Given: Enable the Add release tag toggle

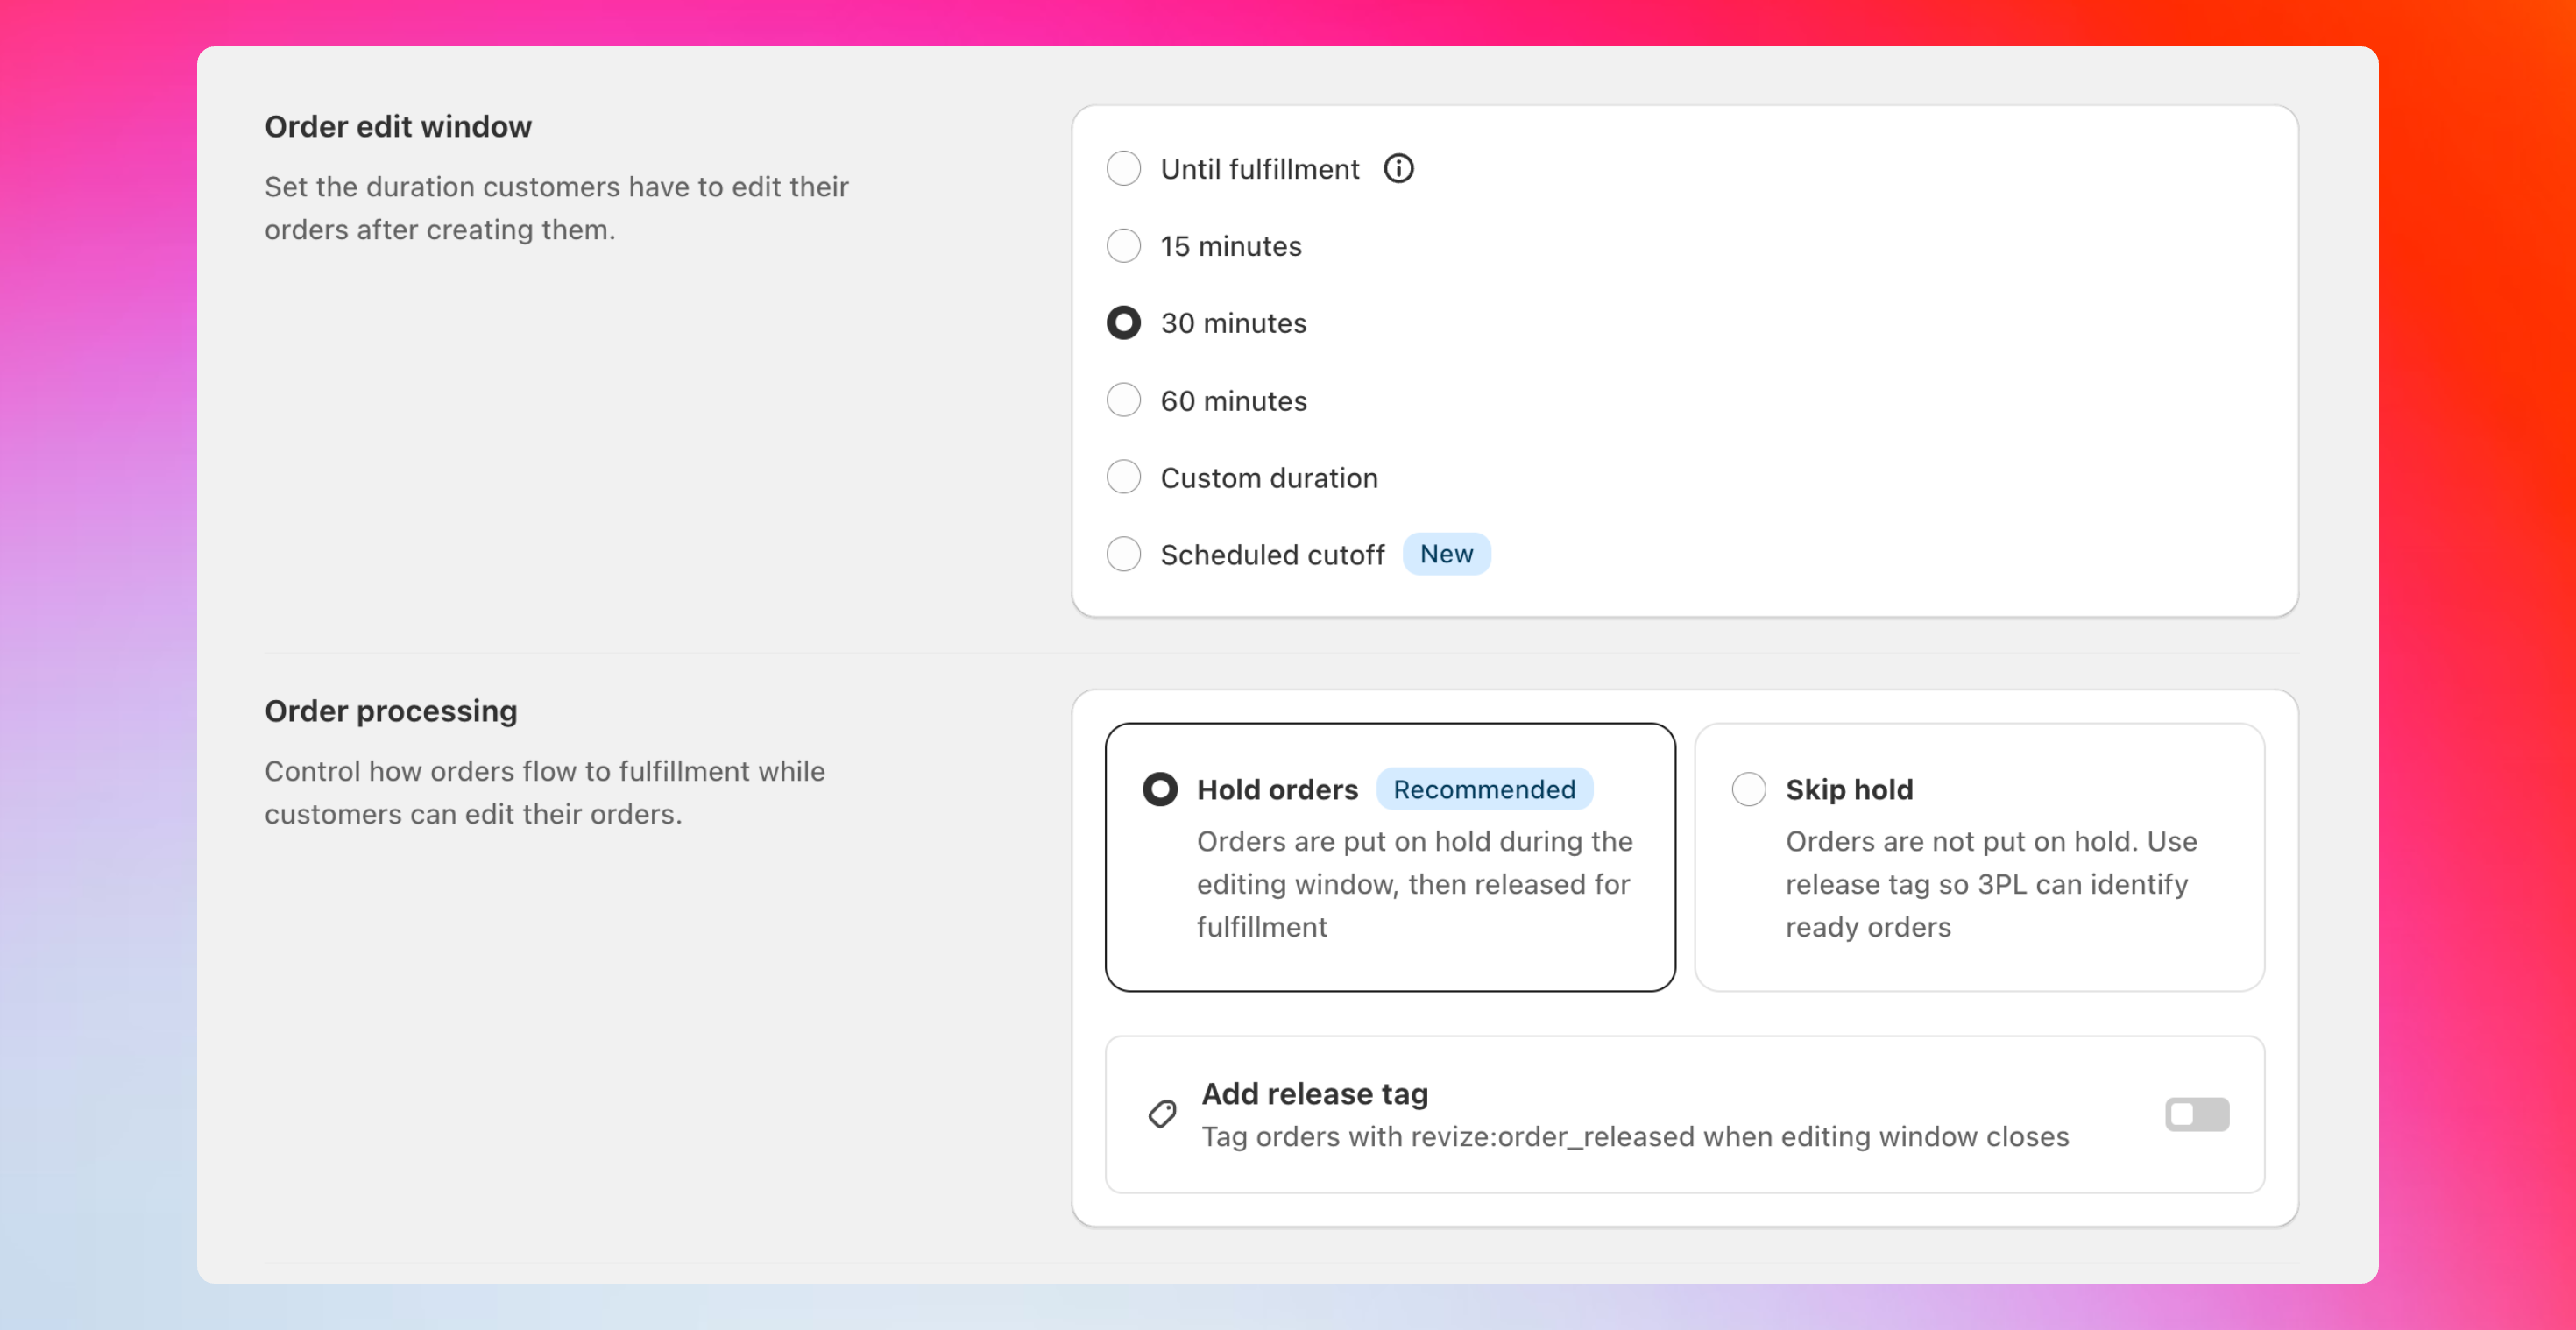Looking at the screenshot, I should click(x=2197, y=1113).
